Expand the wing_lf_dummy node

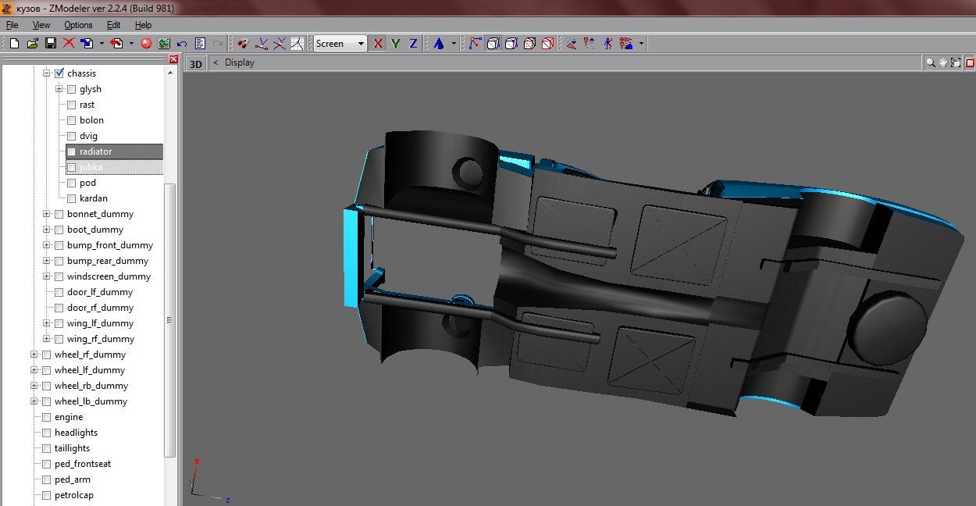pos(47,323)
